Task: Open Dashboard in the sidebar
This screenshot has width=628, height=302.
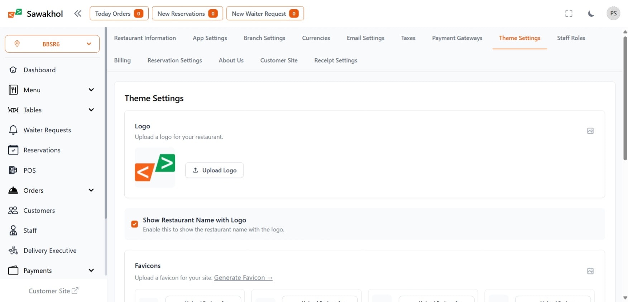Action: tap(52, 70)
